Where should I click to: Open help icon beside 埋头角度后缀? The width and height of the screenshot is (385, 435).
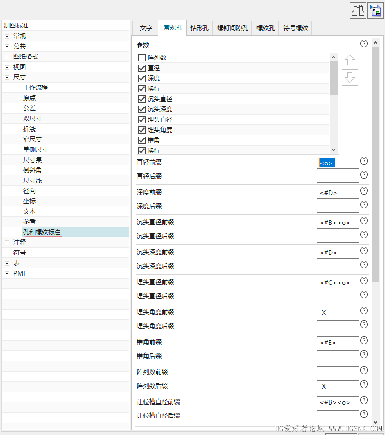click(364, 324)
